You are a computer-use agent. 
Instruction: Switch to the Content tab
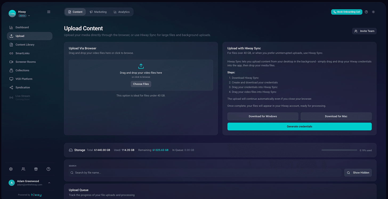(75, 12)
